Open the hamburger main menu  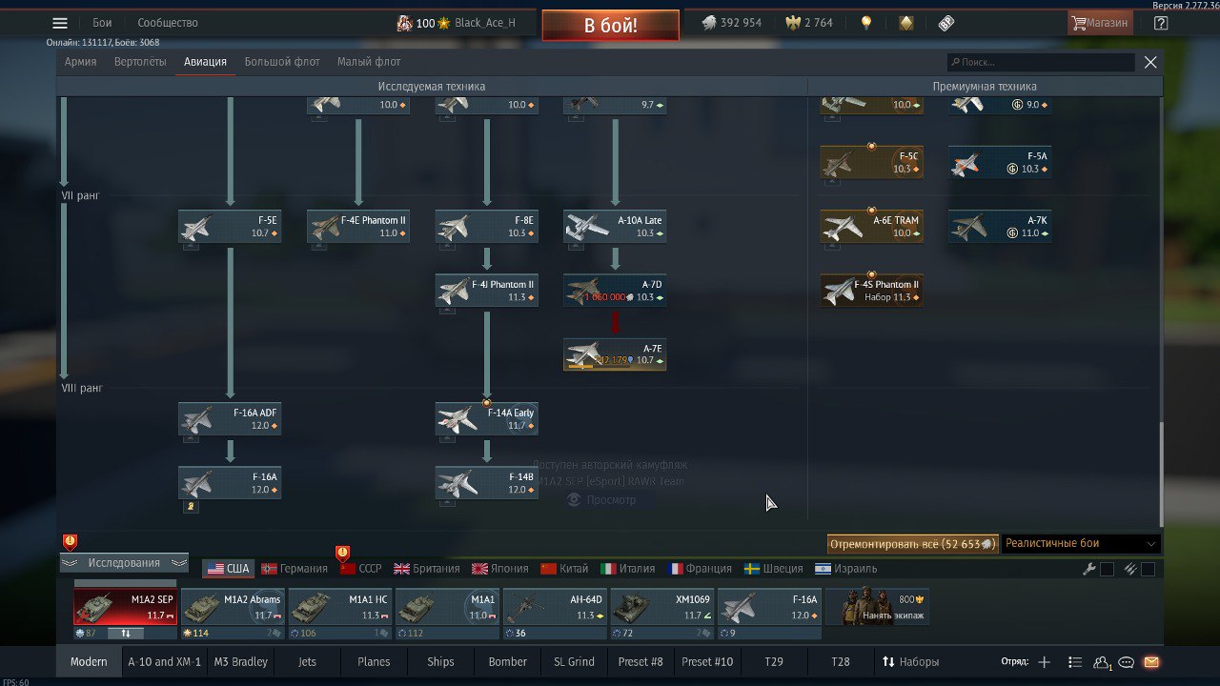[x=60, y=23]
